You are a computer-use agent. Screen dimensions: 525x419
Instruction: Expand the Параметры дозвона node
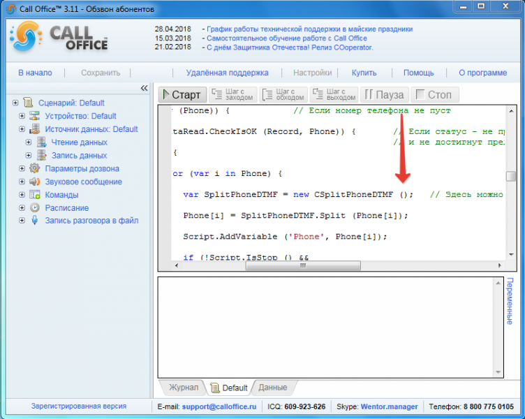22,168
